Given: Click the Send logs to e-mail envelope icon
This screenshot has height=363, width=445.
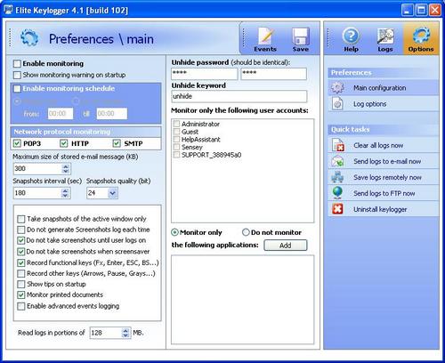Looking at the screenshot, I should (337, 161).
